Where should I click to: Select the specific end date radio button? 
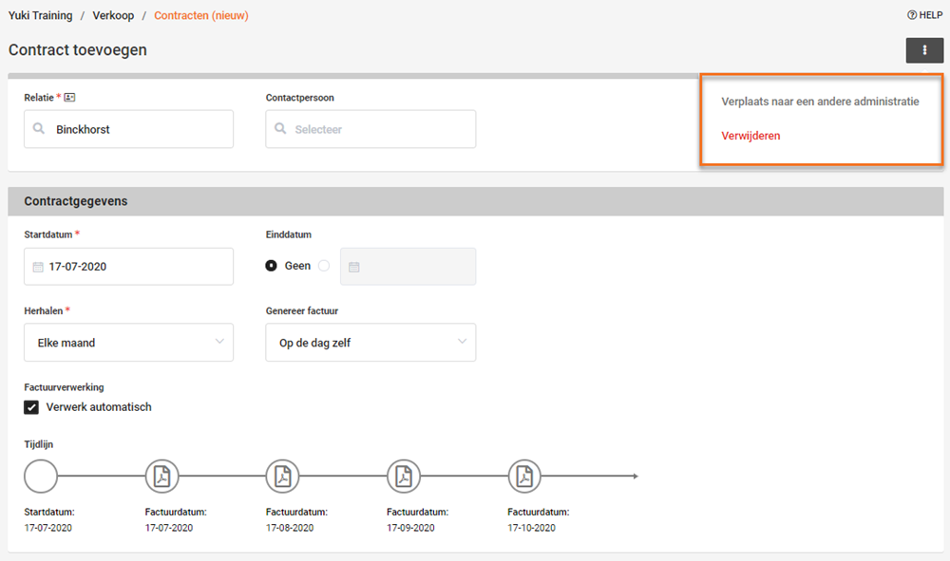pos(324,266)
